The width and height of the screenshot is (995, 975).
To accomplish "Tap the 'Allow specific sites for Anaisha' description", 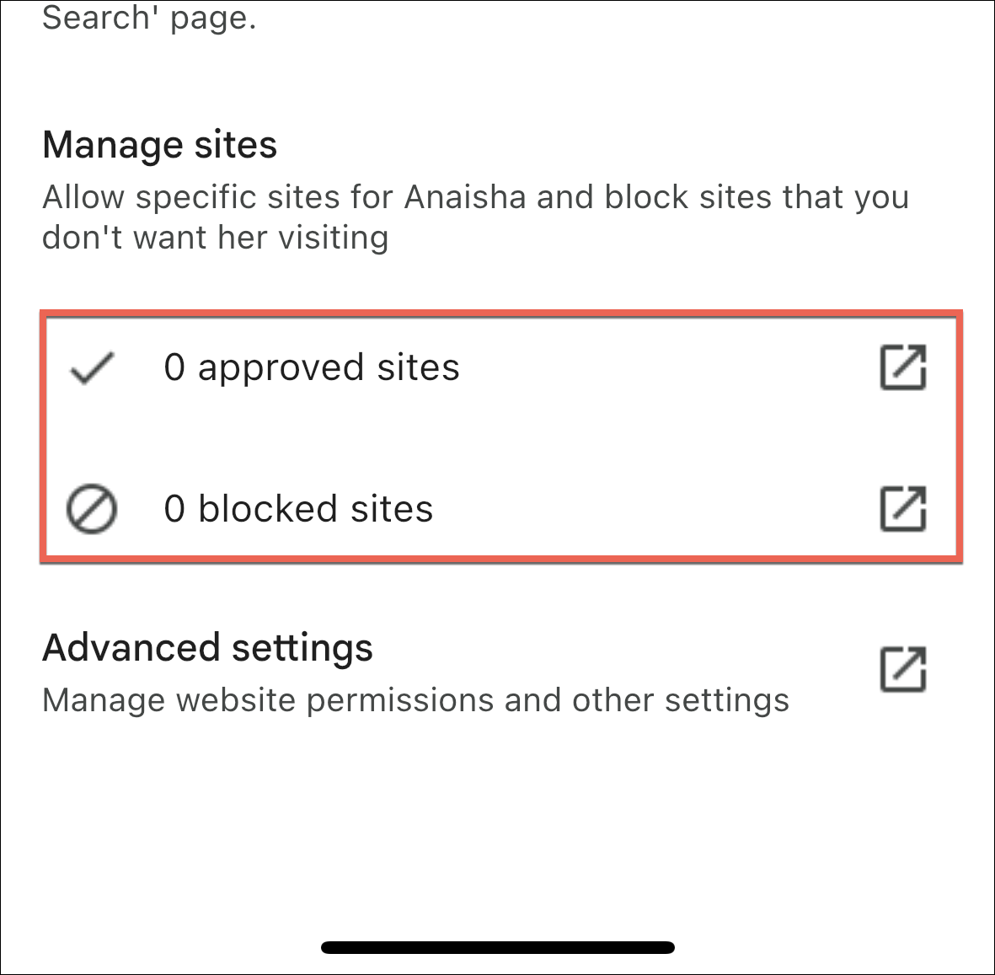I will click(x=475, y=217).
